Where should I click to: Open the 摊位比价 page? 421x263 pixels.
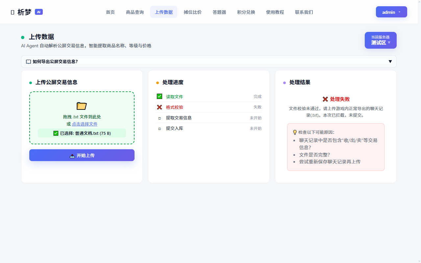193,12
